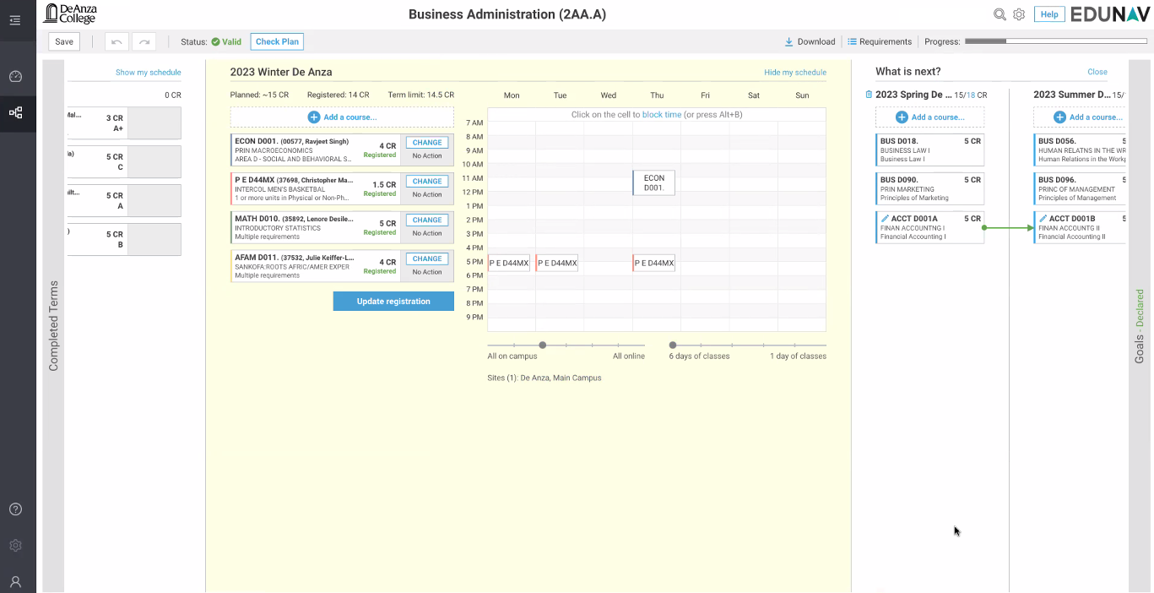Open the user profile icon in sidebar

click(x=15, y=582)
